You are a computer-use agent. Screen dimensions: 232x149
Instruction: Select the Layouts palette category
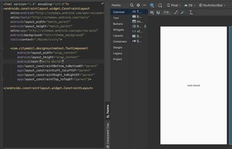(x=119, y=36)
